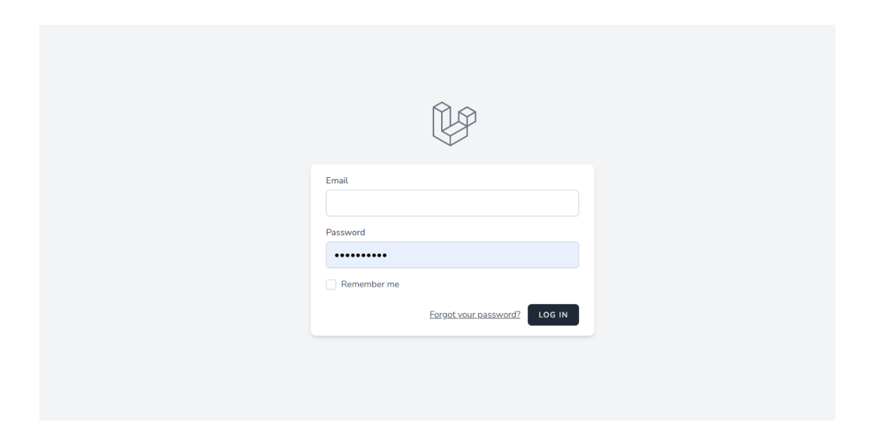Viewport: 876px width, 439px height.
Task: Focus the Email input field
Action: 452,203
